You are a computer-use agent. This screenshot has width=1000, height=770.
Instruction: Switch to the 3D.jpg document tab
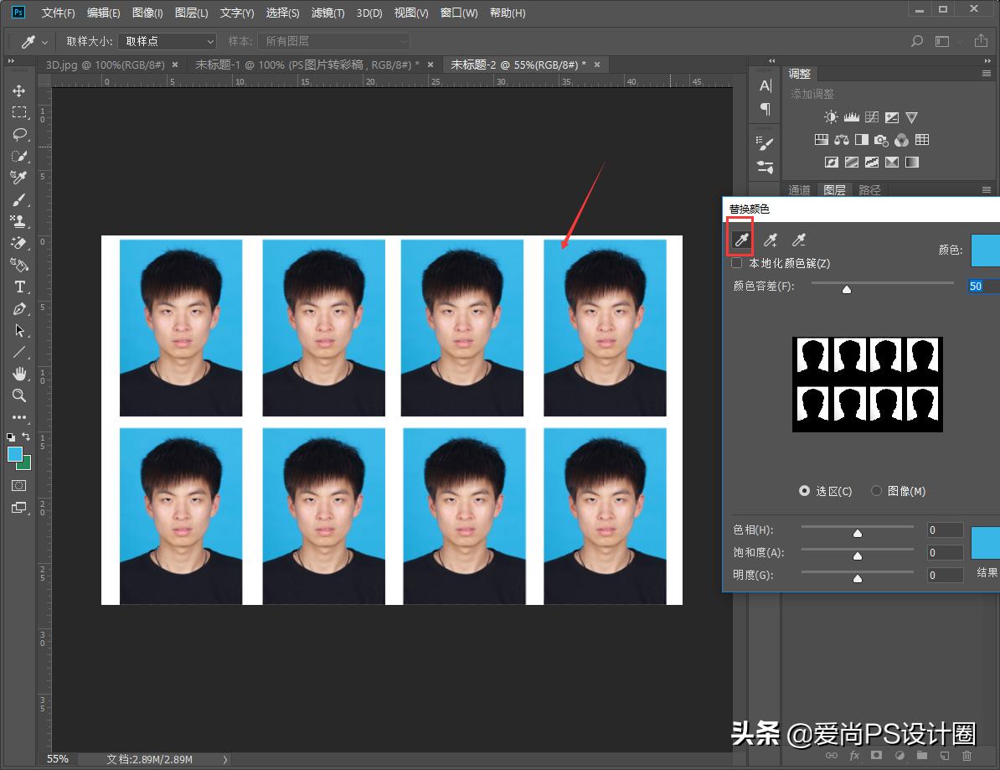tap(106, 65)
